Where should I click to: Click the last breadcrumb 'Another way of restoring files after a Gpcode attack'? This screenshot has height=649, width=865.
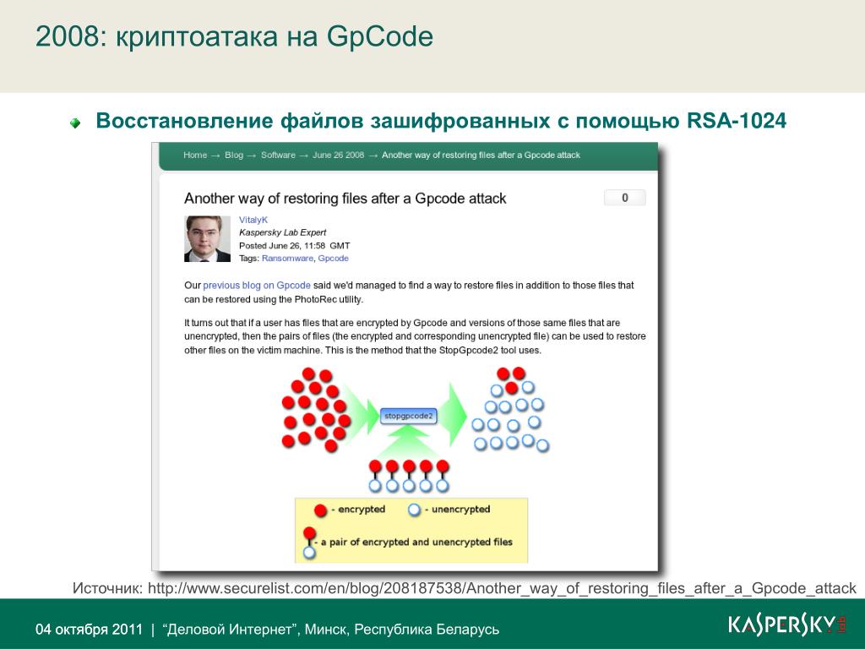click(x=481, y=155)
